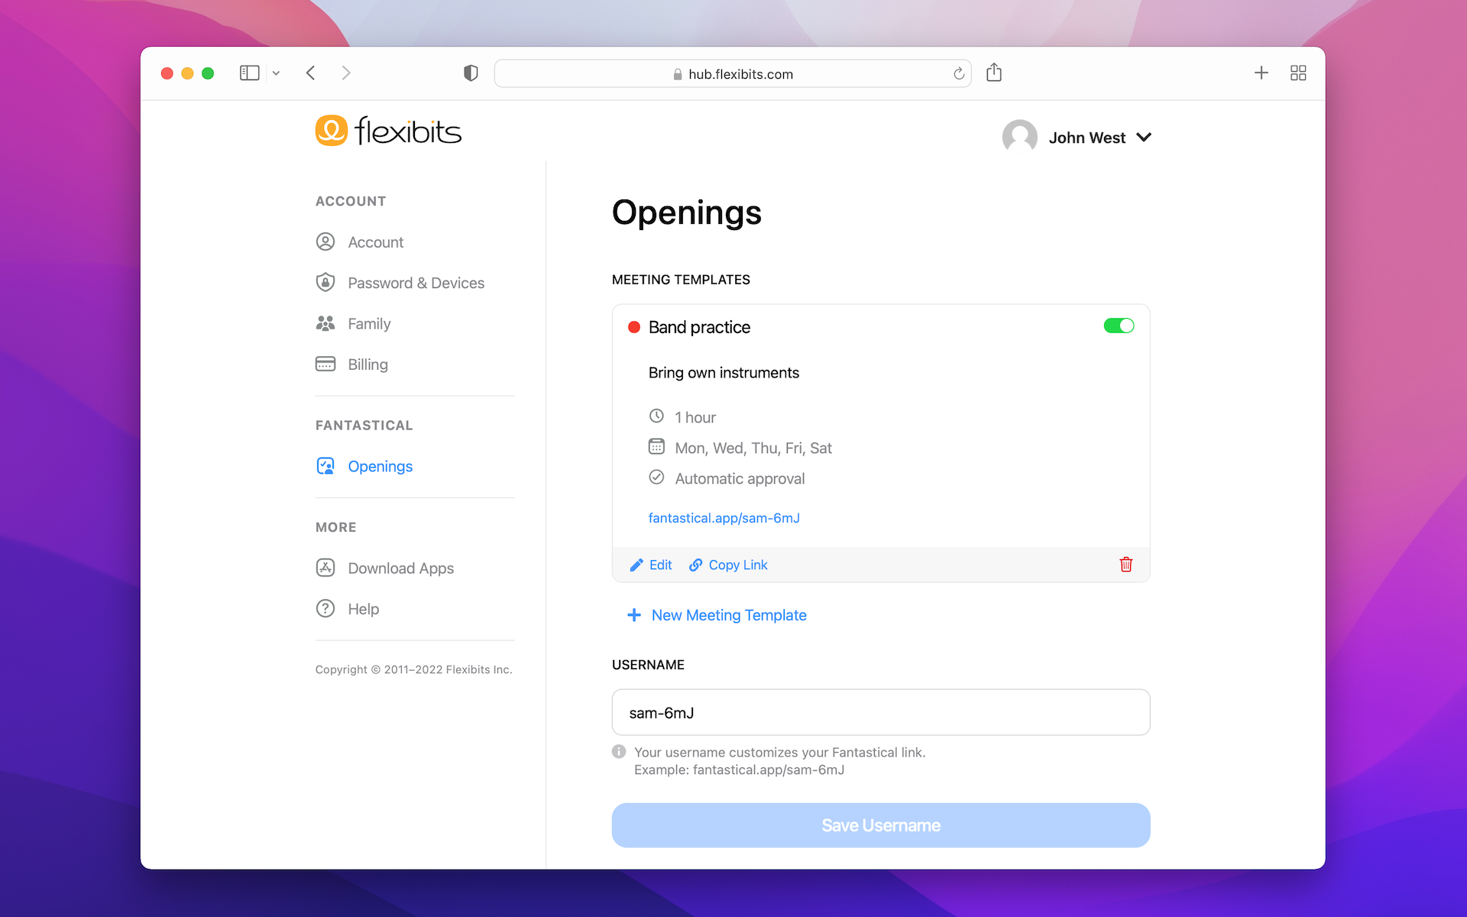
Task: Click the Family people icon
Action: click(325, 323)
